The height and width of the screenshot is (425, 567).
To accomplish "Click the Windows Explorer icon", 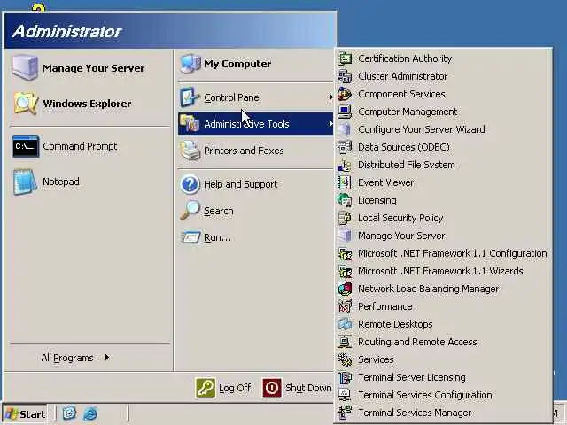I will [x=26, y=104].
